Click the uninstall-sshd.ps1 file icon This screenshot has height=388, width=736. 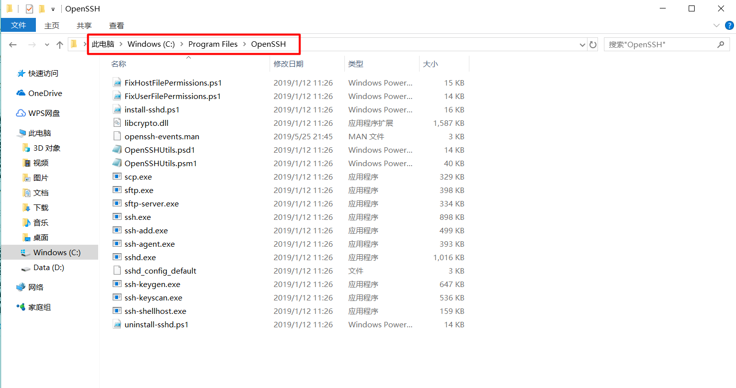coord(117,324)
